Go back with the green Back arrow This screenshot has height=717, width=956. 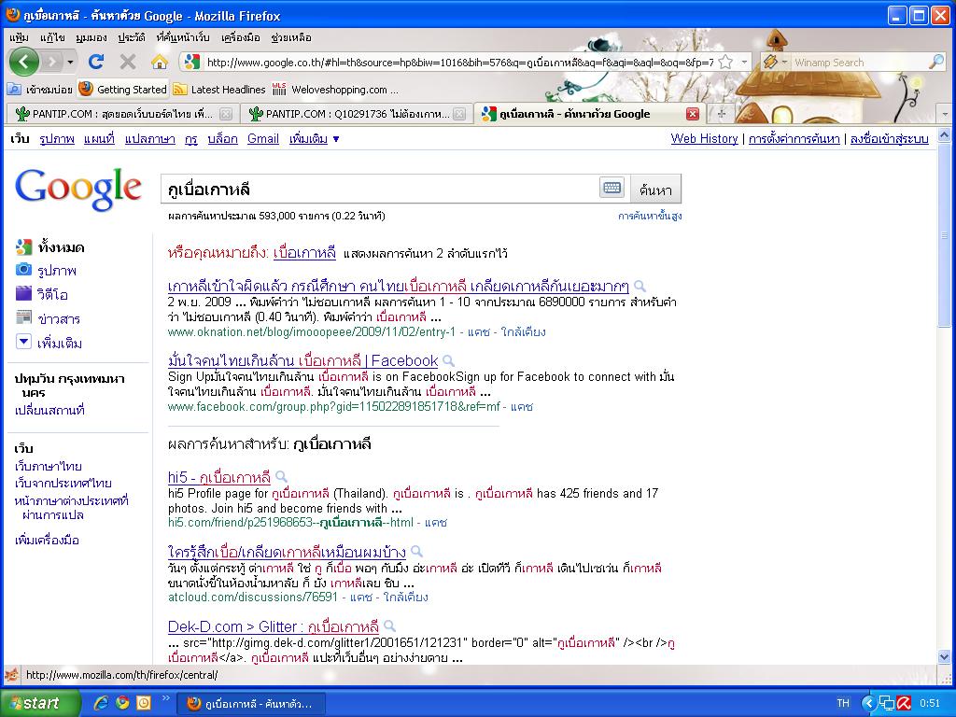(x=24, y=62)
